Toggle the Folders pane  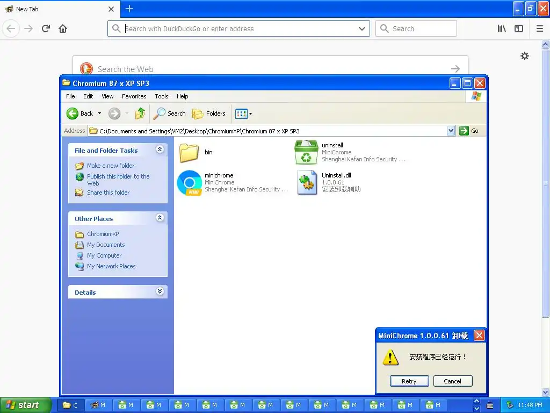[x=209, y=113]
